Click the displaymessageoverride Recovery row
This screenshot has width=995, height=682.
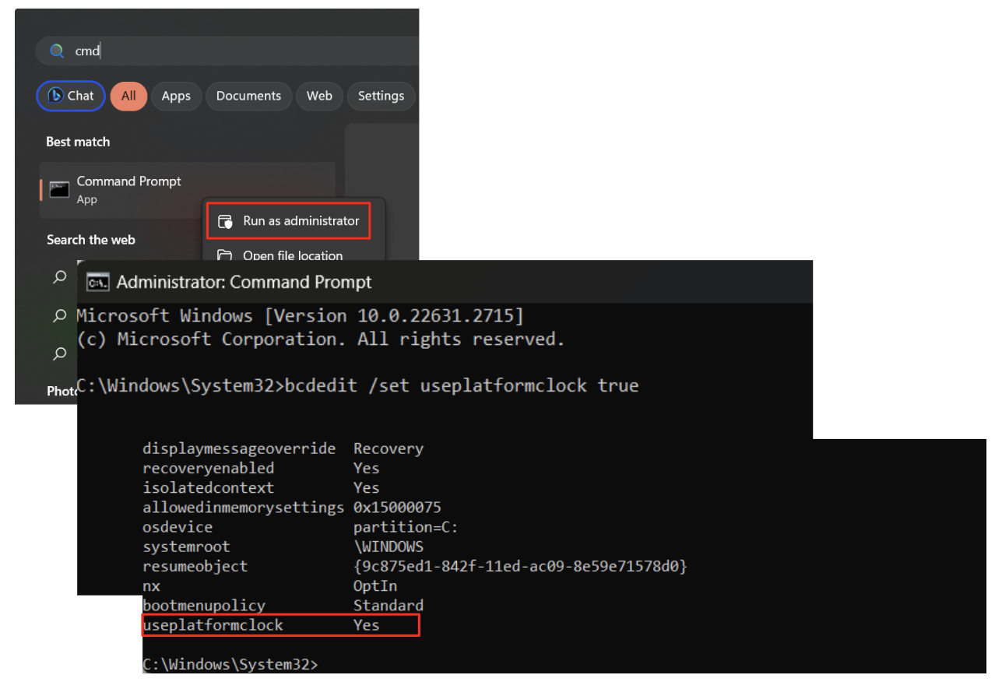click(283, 449)
